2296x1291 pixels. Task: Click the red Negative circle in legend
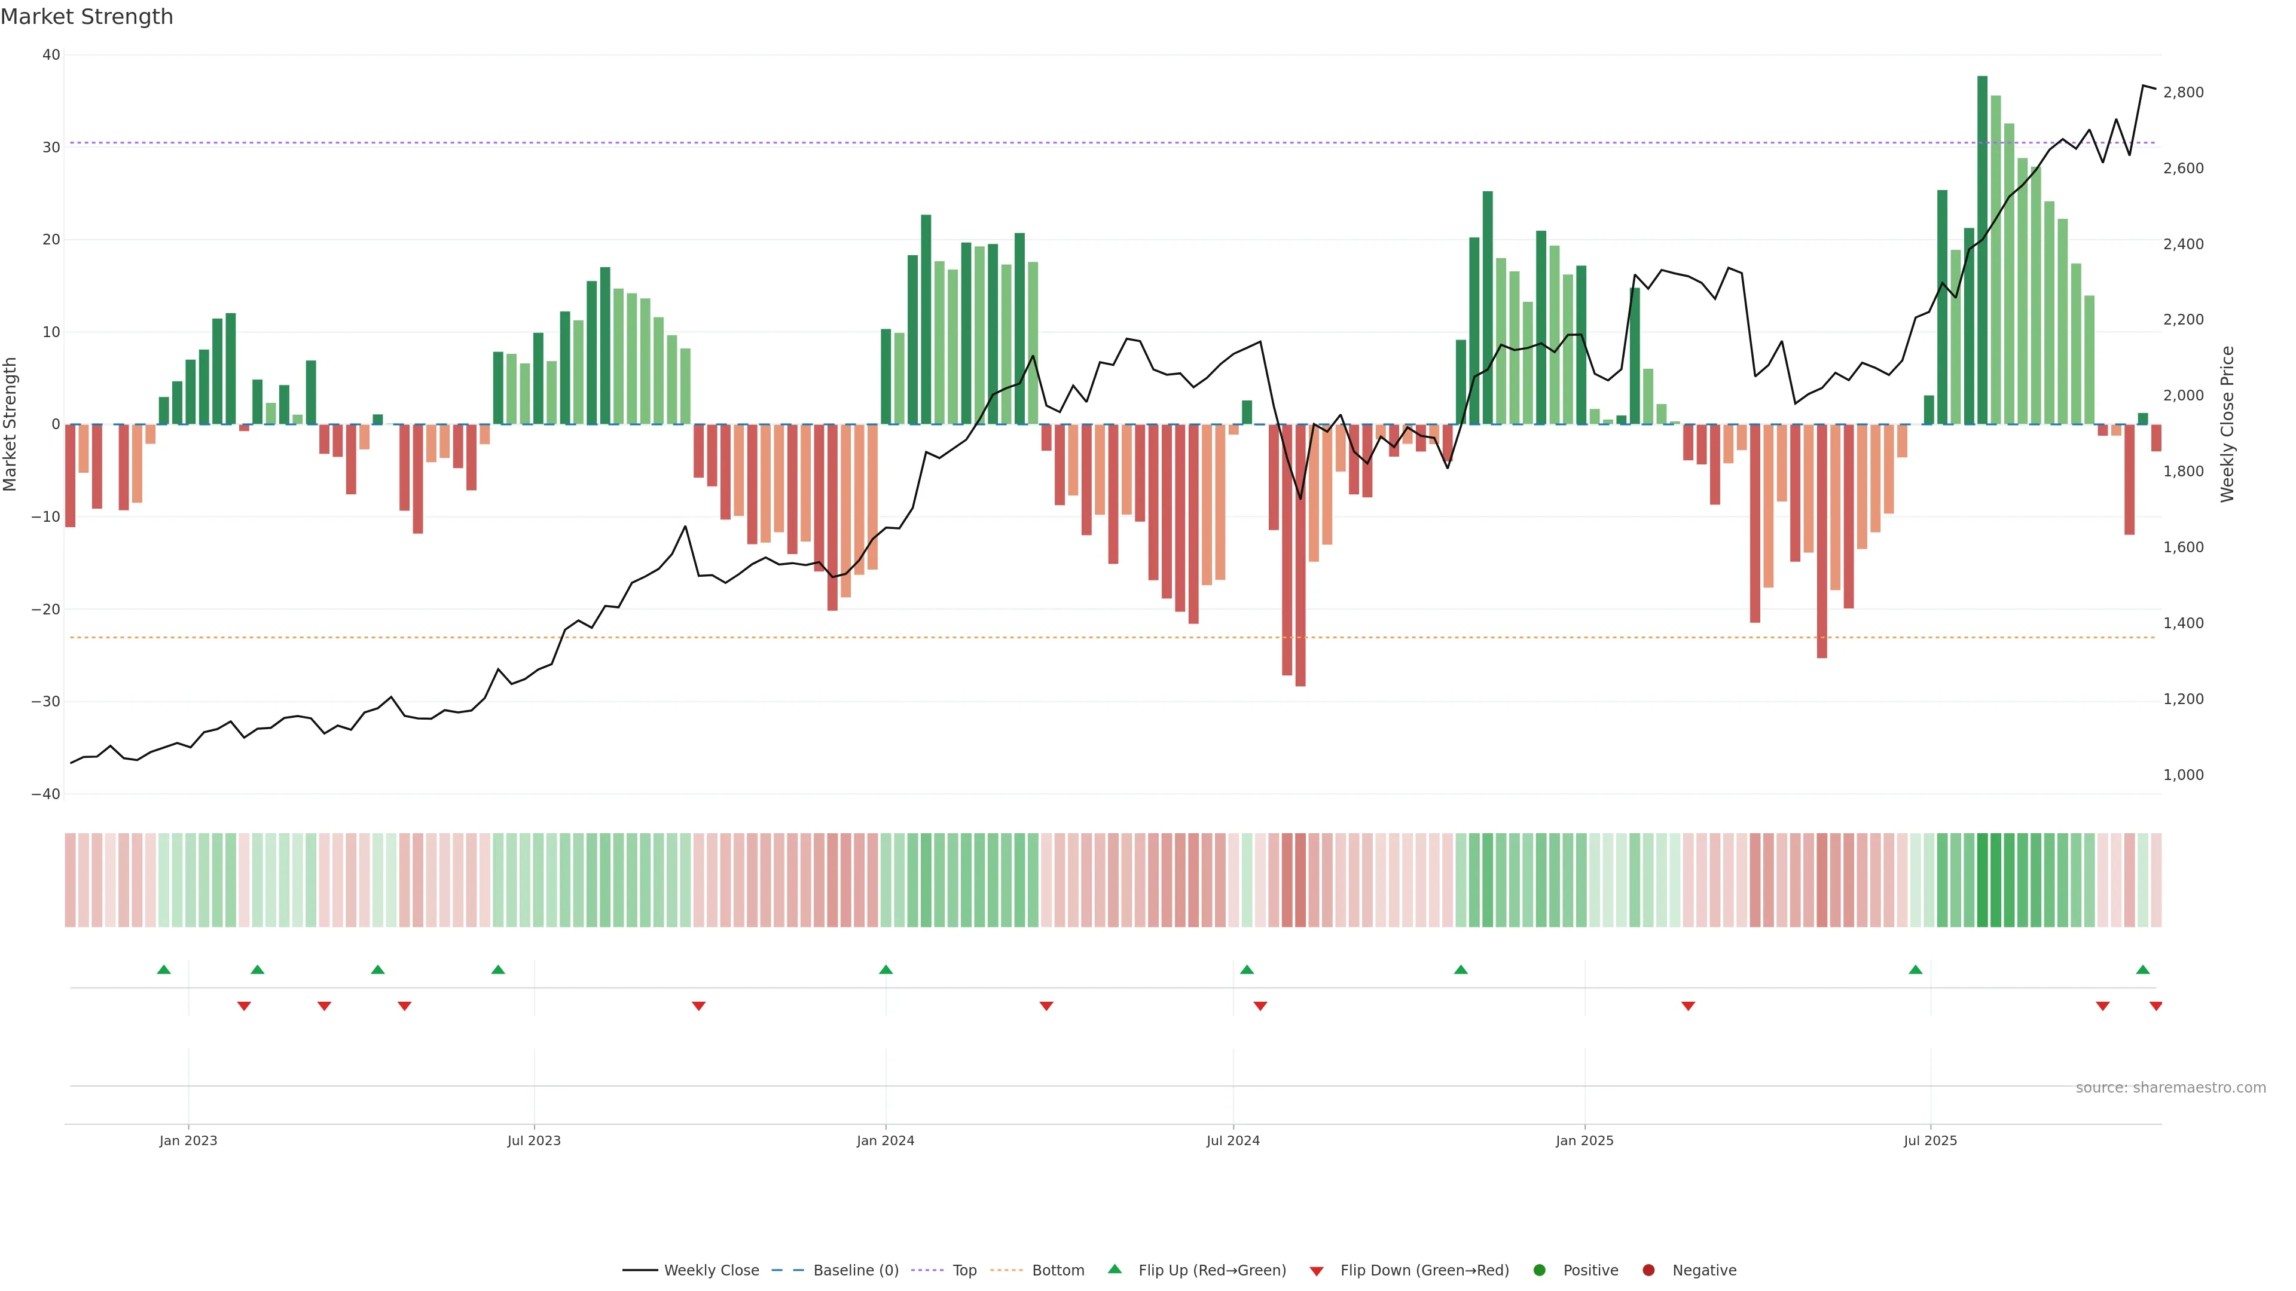tap(1648, 1271)
